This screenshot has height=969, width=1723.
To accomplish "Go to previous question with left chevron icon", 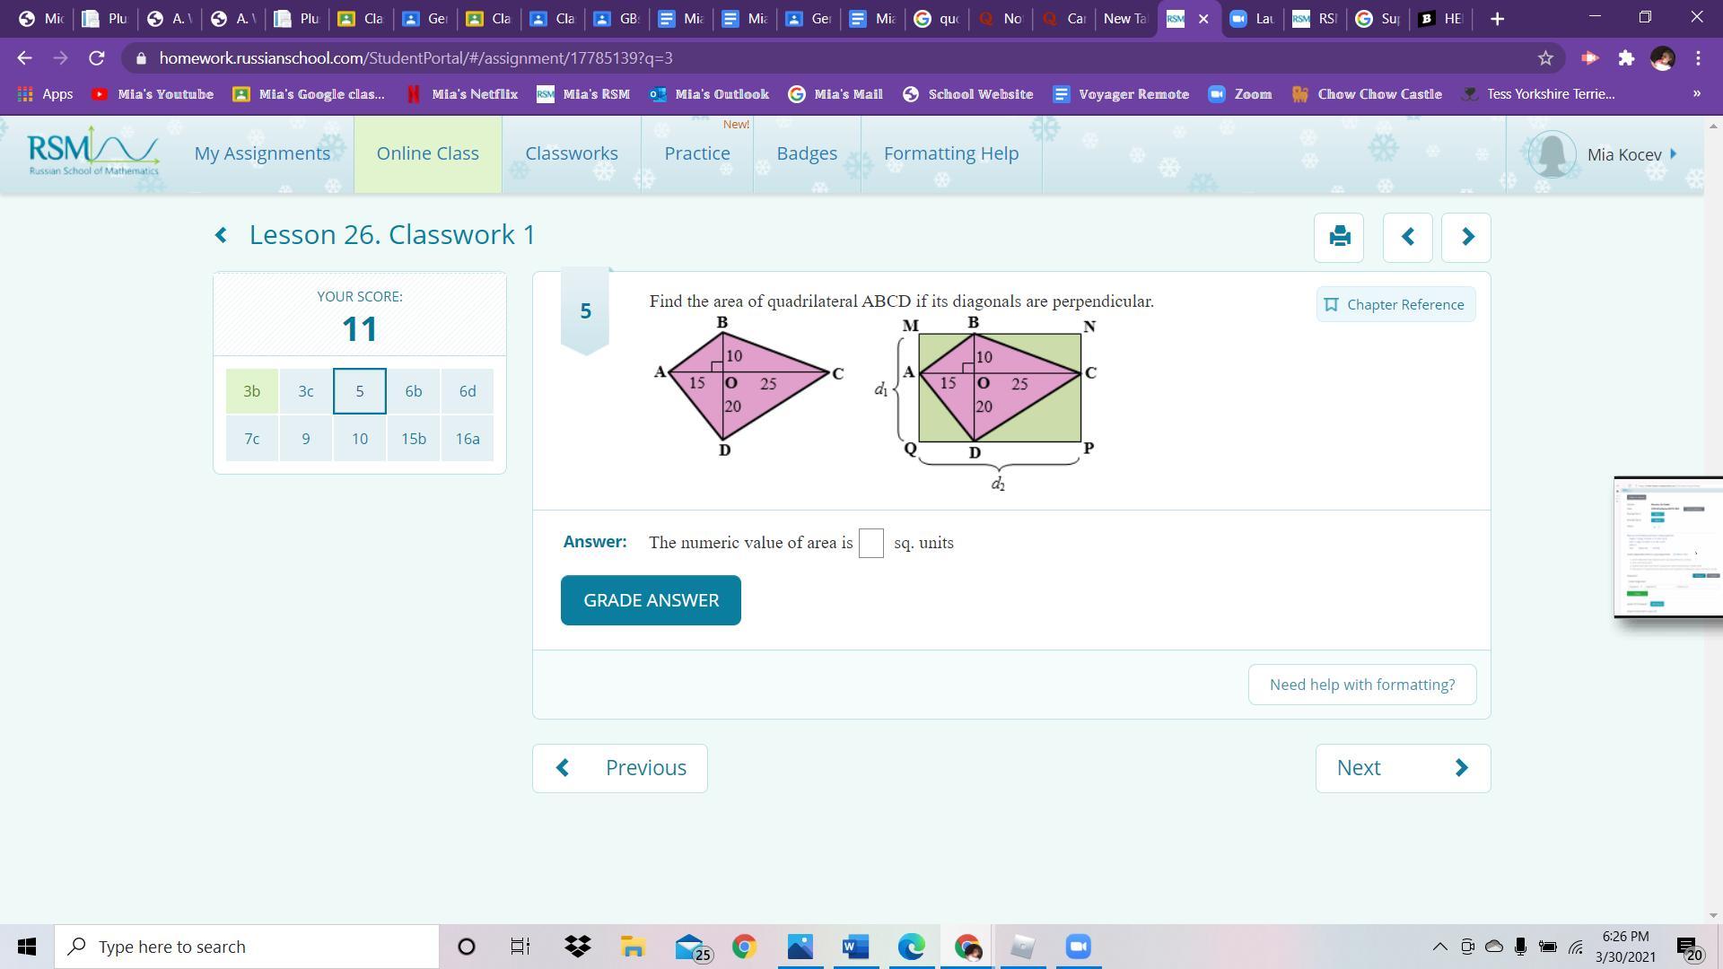I will (1407, 237).
